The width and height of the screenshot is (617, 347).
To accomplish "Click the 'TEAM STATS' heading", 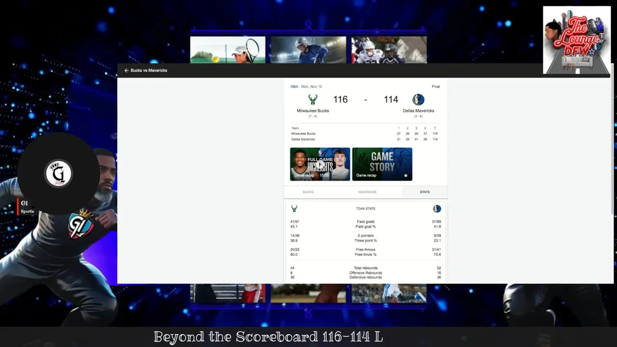I will tap(365, 209).
